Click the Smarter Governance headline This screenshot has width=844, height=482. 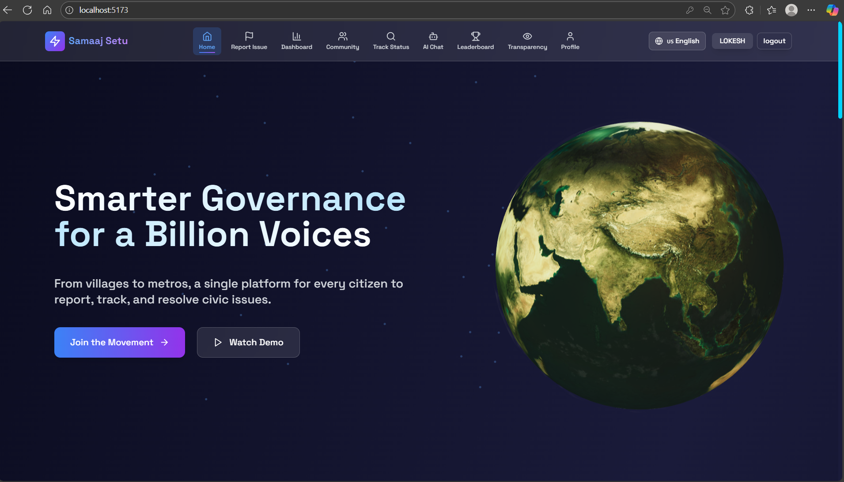tap(230, 216)
